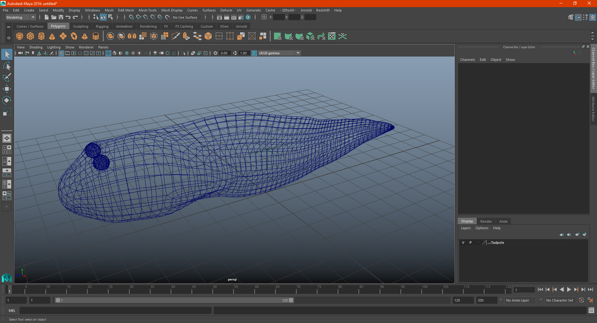Open the Layers menu in Layer Editor

pos(466,228)
